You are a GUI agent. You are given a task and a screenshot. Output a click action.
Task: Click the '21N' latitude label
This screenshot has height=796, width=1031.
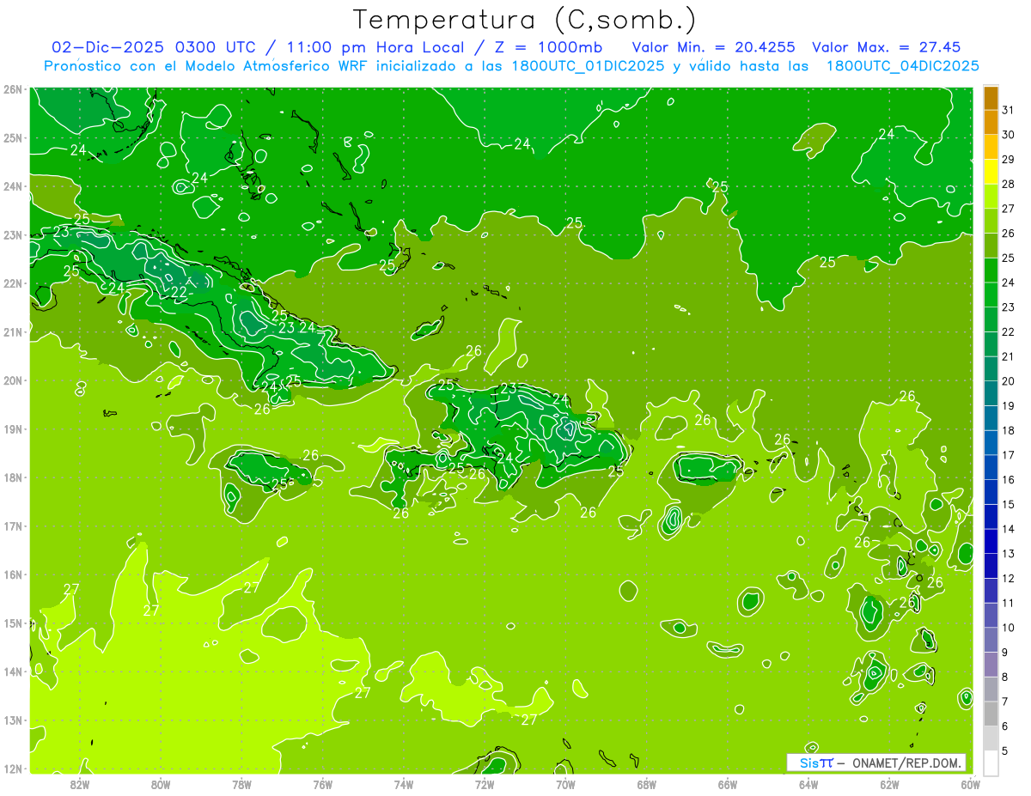coord(12,331)
